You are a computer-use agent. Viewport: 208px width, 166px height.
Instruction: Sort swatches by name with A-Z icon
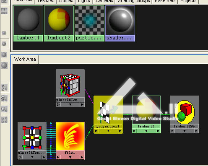tap(4, 87)
